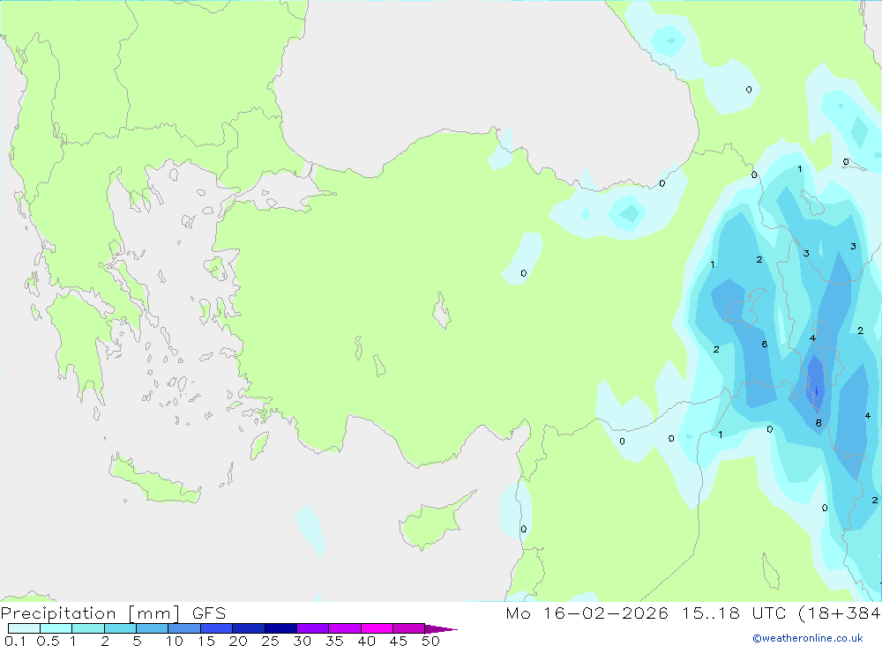Viewport: 882px width, 646px height.
Task: Click the 'Mo 16-02-2026' date text
Action: coord(587,613)
